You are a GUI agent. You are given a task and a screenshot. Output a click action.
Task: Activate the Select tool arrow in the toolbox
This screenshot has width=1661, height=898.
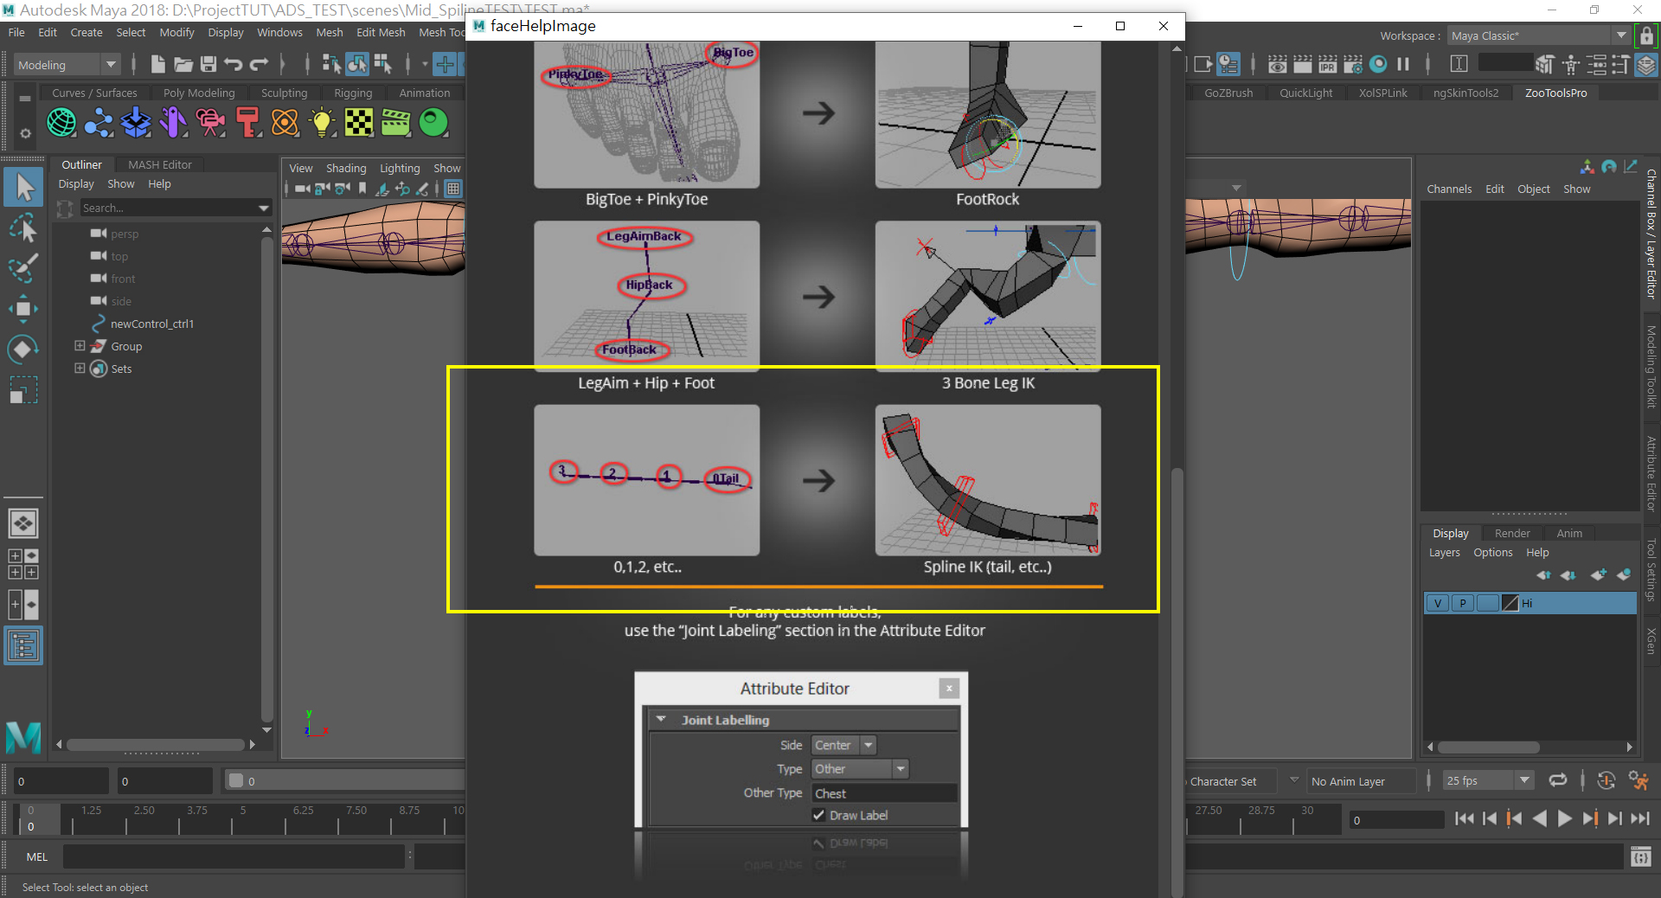coord(23,187)
